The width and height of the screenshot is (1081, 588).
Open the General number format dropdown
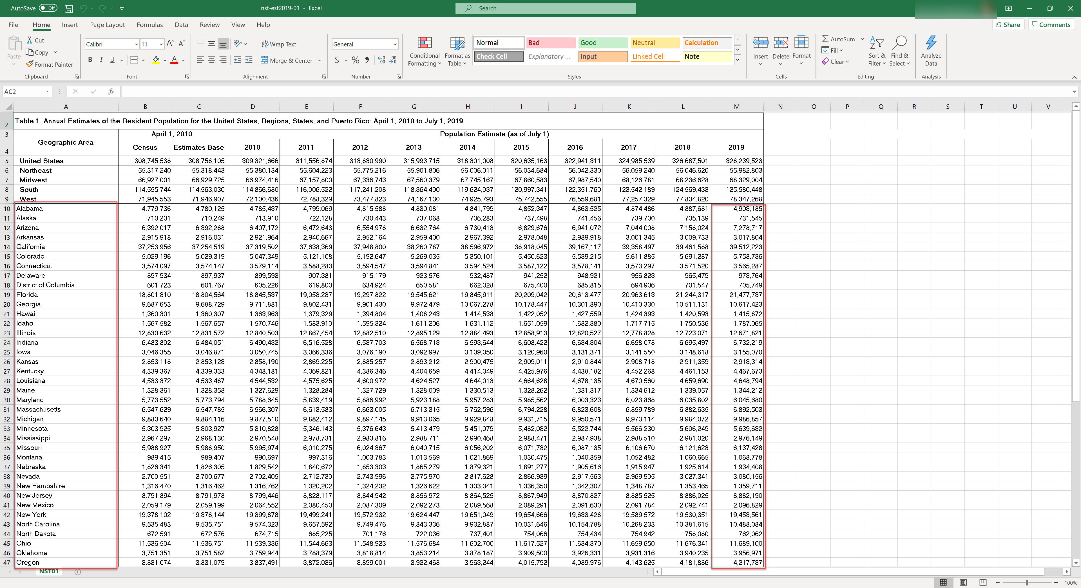tap(395, 44)
